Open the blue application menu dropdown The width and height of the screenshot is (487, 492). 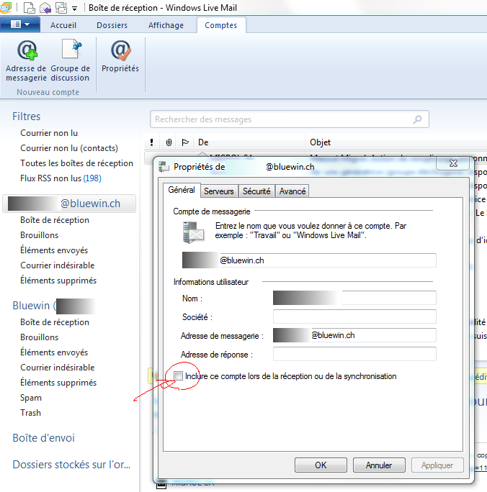pyautogui.click(x=19, y=24)
